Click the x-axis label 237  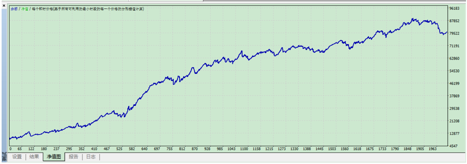click(x=57, y=149)
